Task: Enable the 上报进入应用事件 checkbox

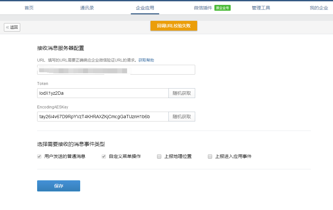Action: (210, 157)
